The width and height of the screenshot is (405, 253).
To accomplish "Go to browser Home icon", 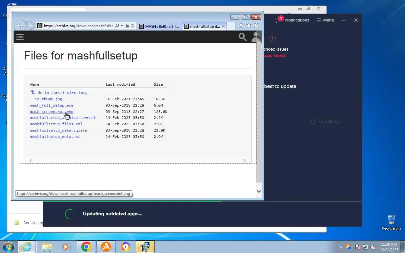I will pyautogui.click(x=241, y=26).
